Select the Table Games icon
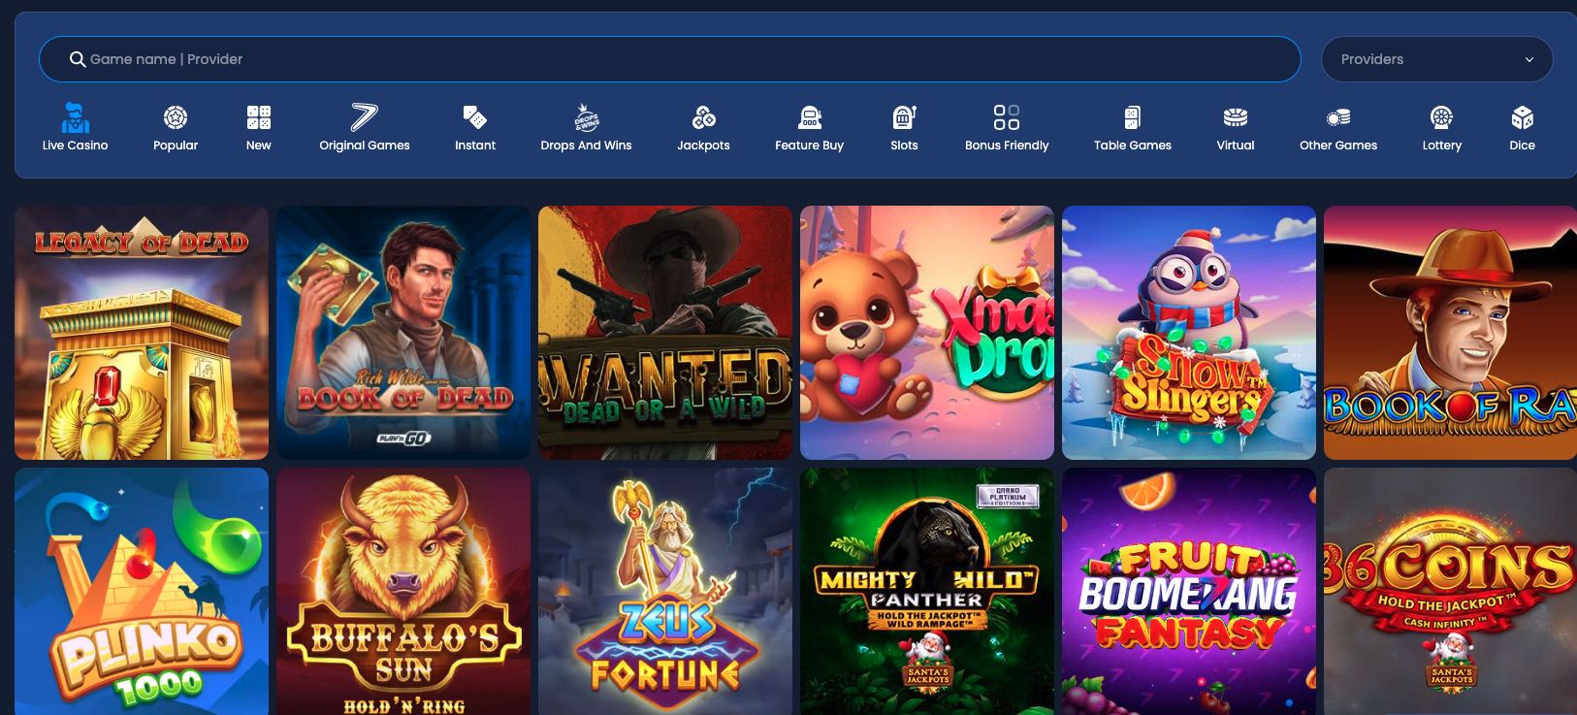The image size is (1577, 715). (1132, 117)
